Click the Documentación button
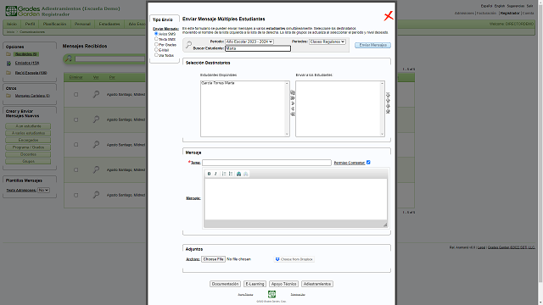This screenshot has height=305, width=543. click(225, 284)
